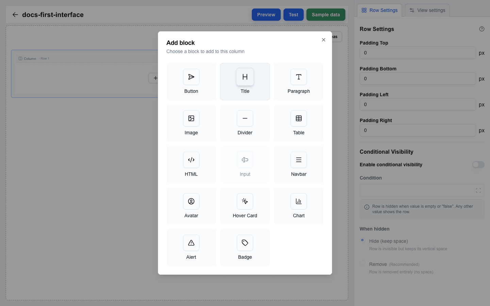Edit the Padding Right value
This screenshot has width=490, height=306.
[x=418, y=130]
